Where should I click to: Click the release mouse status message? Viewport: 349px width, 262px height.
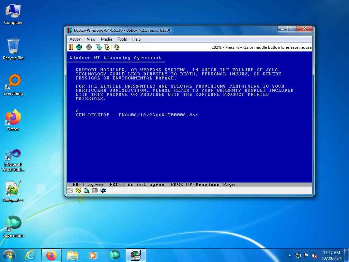tap(261, 47)
